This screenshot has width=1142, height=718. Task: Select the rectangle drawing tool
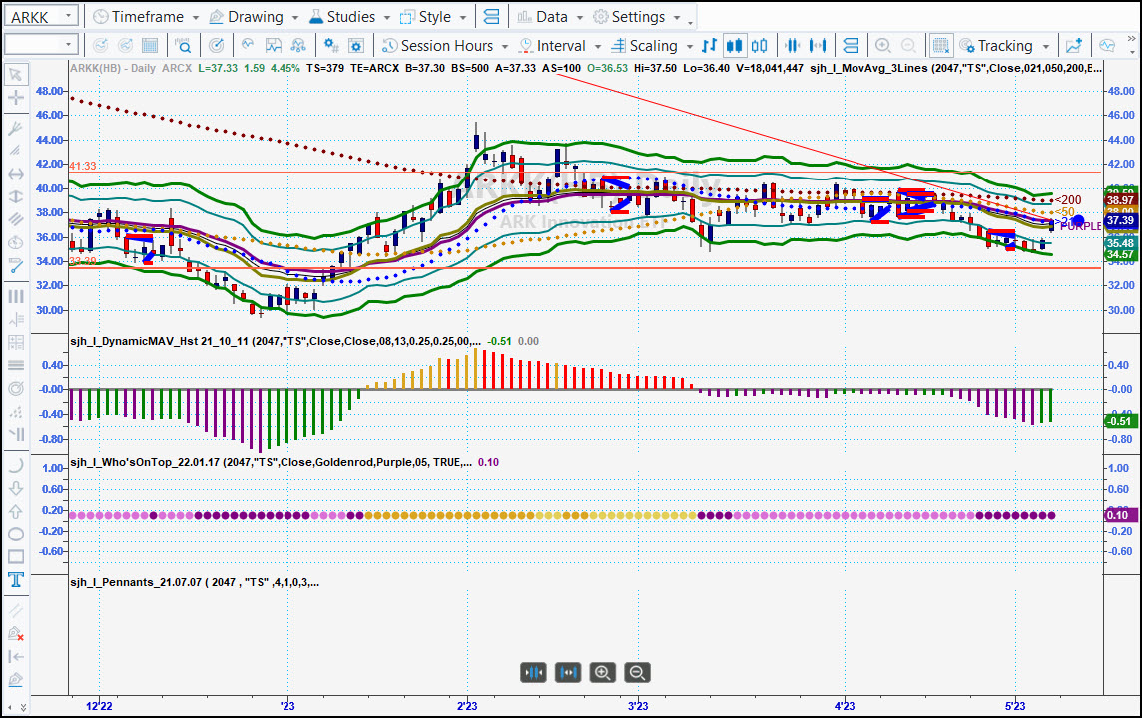pyautogui.click(x=15, y=557)
